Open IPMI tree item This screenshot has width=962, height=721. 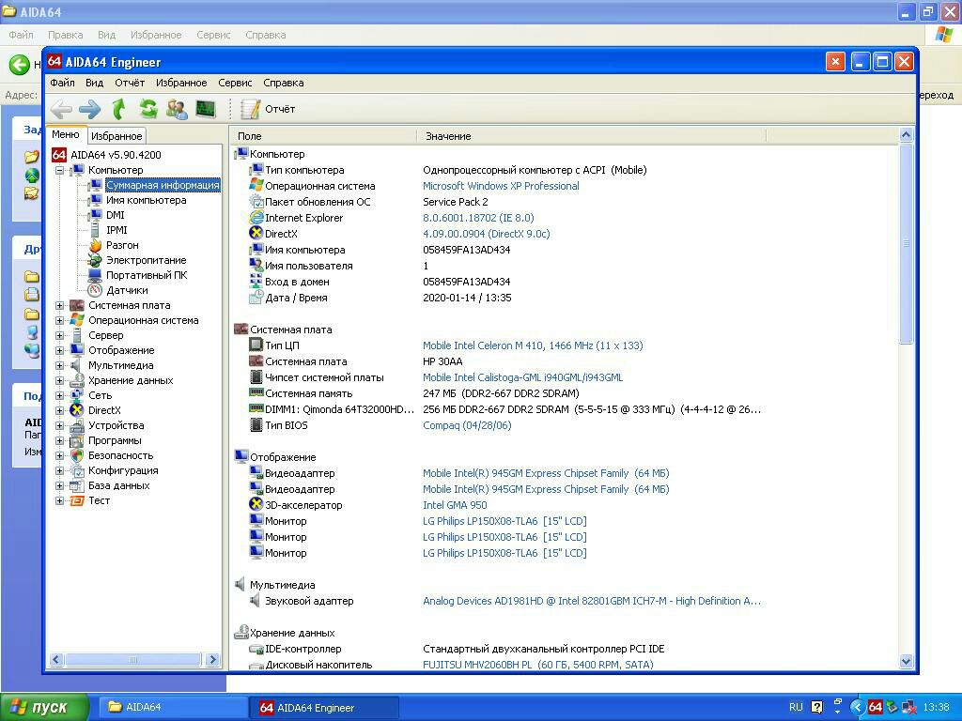(x=116, y=230)
